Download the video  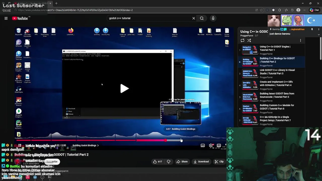point(201,162)
